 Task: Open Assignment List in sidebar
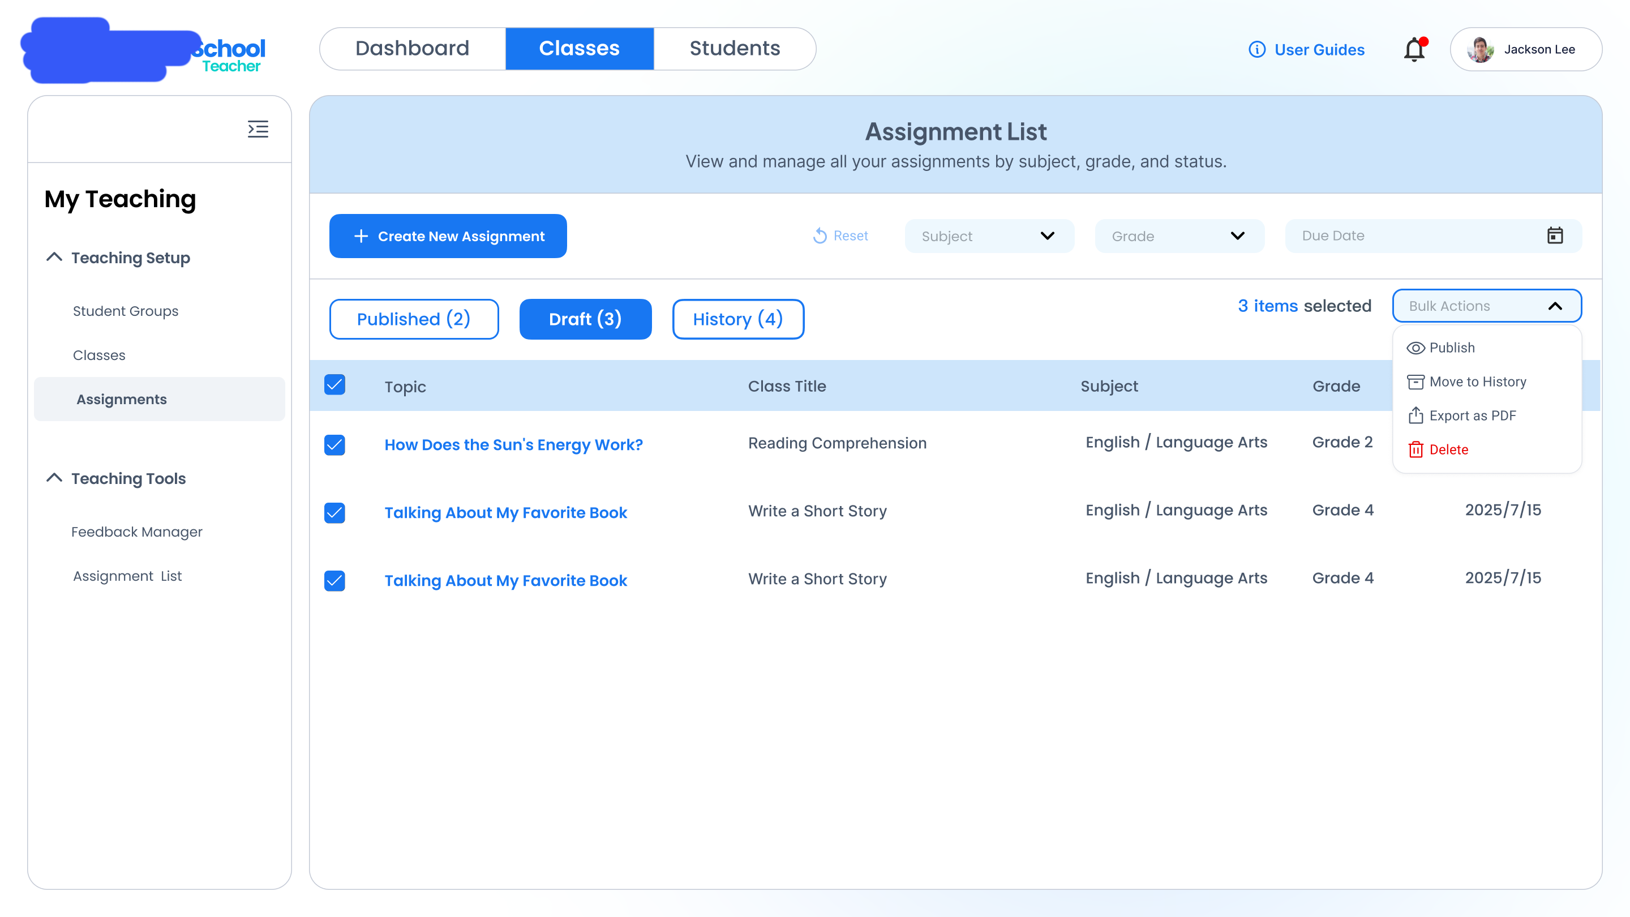click(127, 576)
